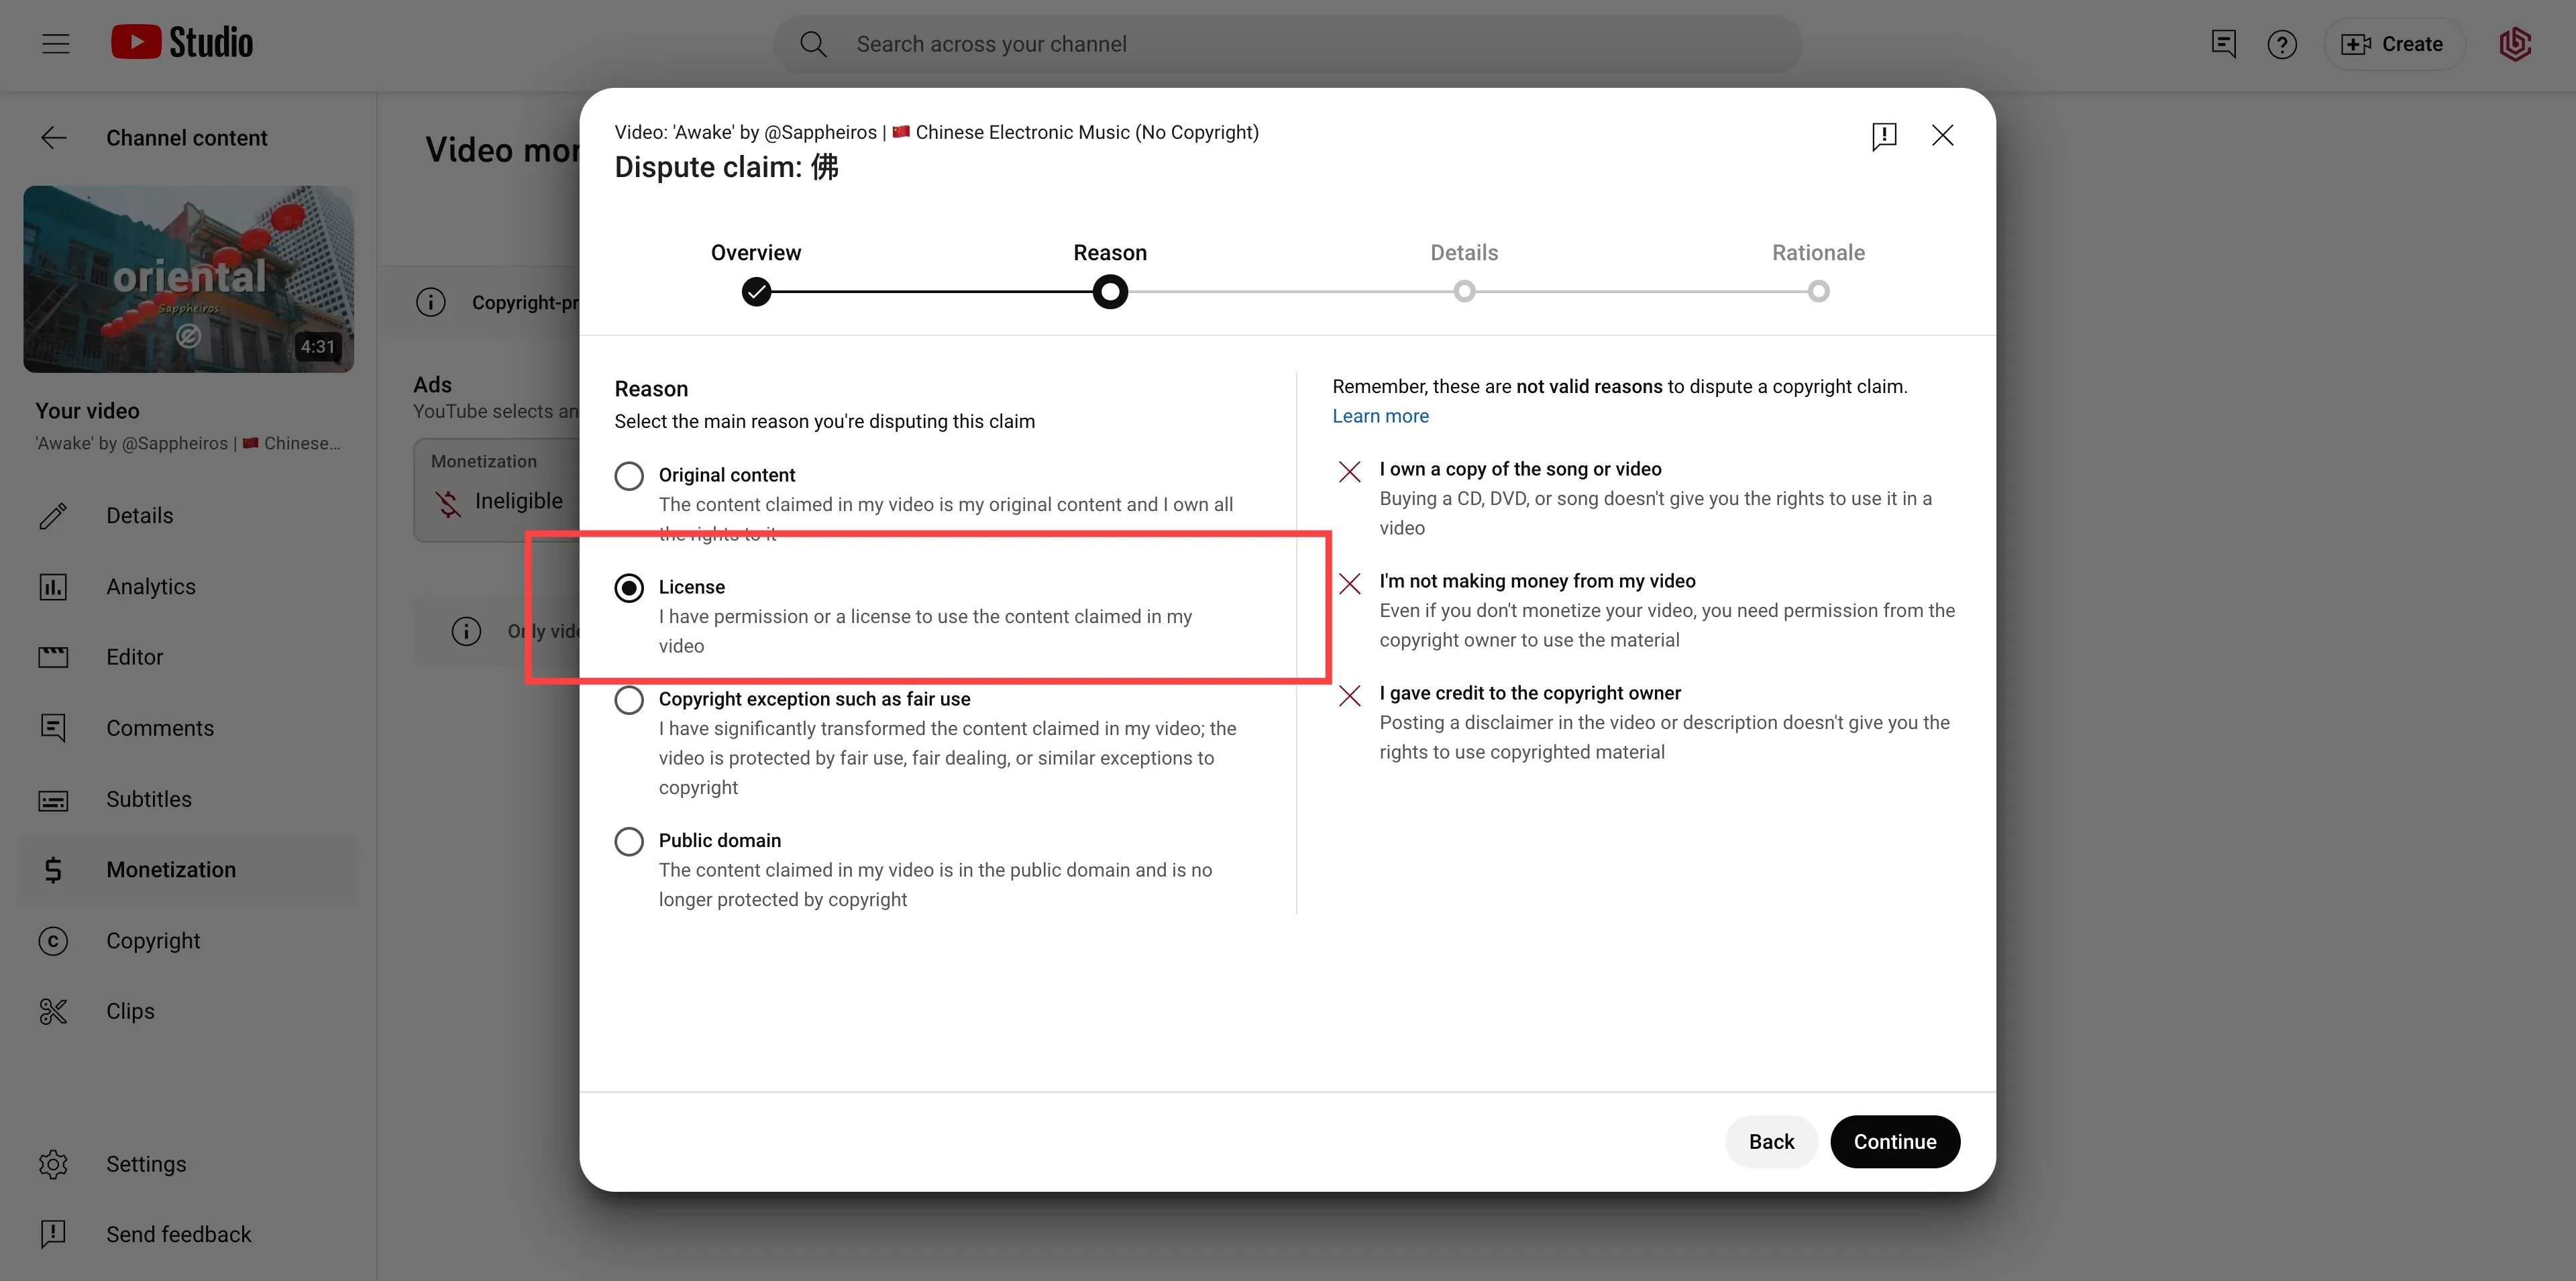The height and width of the screenshot is (1281, 2576).
Task: Focus the channel search field
Action: (1288, 44)
